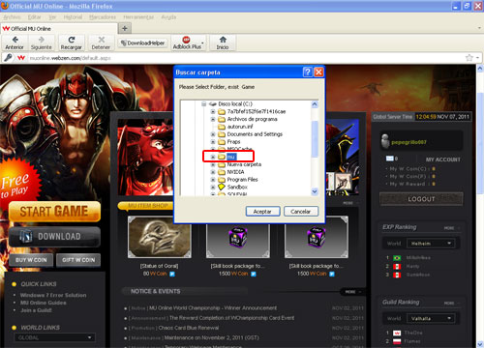Image resolution: width=484 pixels, height=348 pixels.
Task: Click the Statue of Goral item thumbnail
Action: pos(160,237)
